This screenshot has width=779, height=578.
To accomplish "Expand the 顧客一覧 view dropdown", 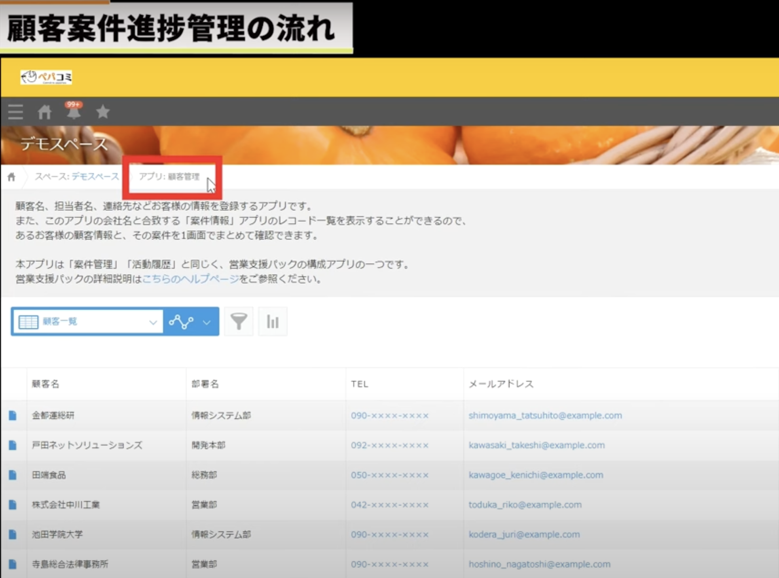I will pyautogui.click(x=152, y=322).
